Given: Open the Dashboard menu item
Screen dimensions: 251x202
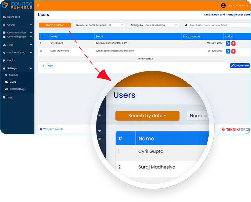Looking at the screenshot, I should [13, 17].
